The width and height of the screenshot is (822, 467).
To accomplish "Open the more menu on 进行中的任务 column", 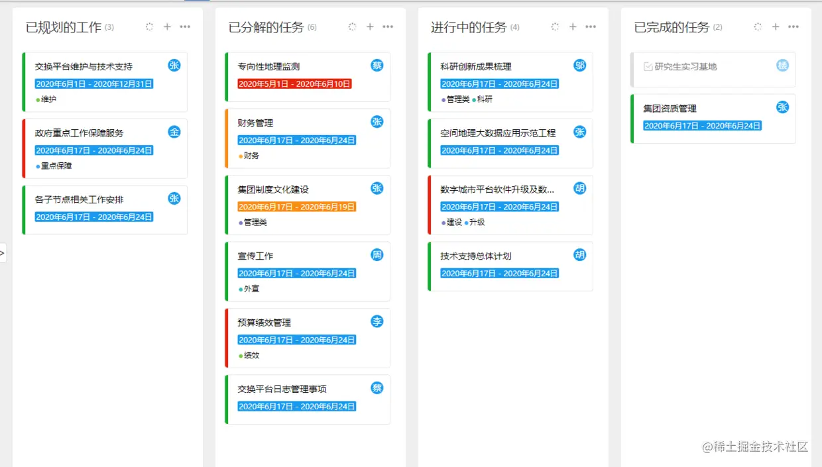I will (591, 27).
